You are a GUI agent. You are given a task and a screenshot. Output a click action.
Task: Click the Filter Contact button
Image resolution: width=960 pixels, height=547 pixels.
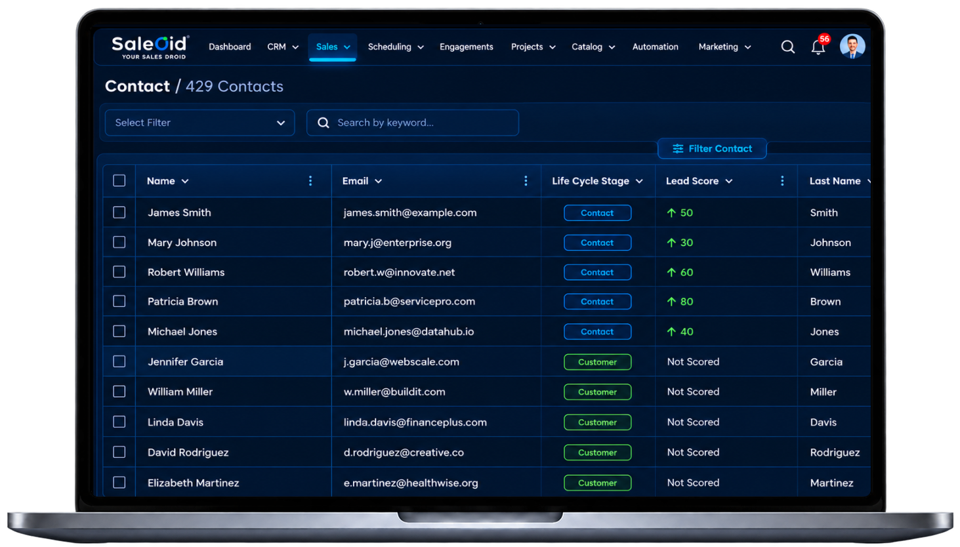click(712, 149)
